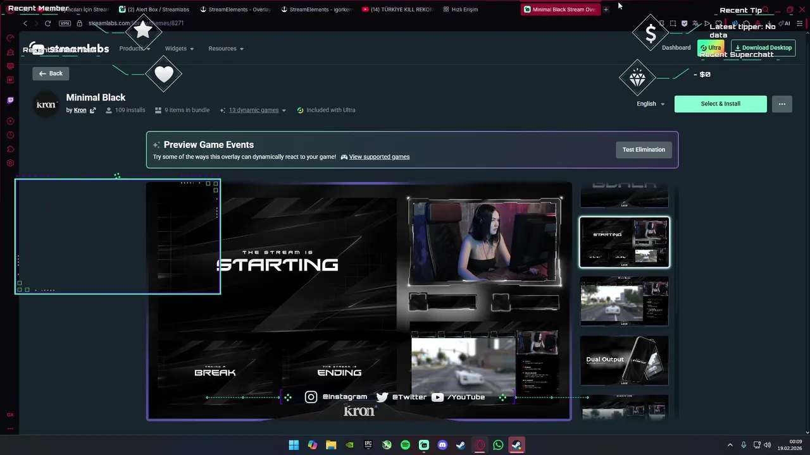The width and height of the screenshot is (810, 455).
Task: Open the ad blocker shield icon
Action: click(685, 23)
